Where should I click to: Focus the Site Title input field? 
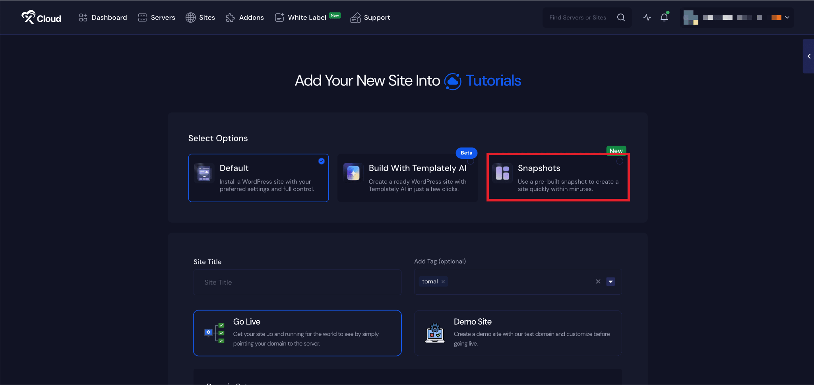click(x=297, y=282)
